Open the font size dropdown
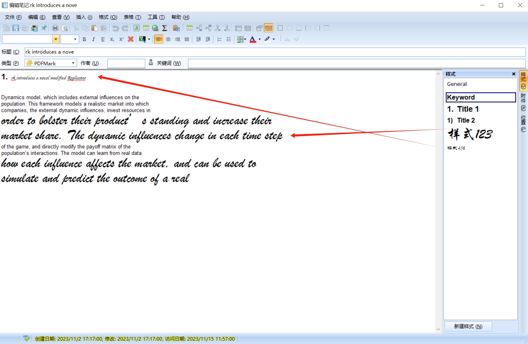The image size is (528, 344). tap(75, 39)
